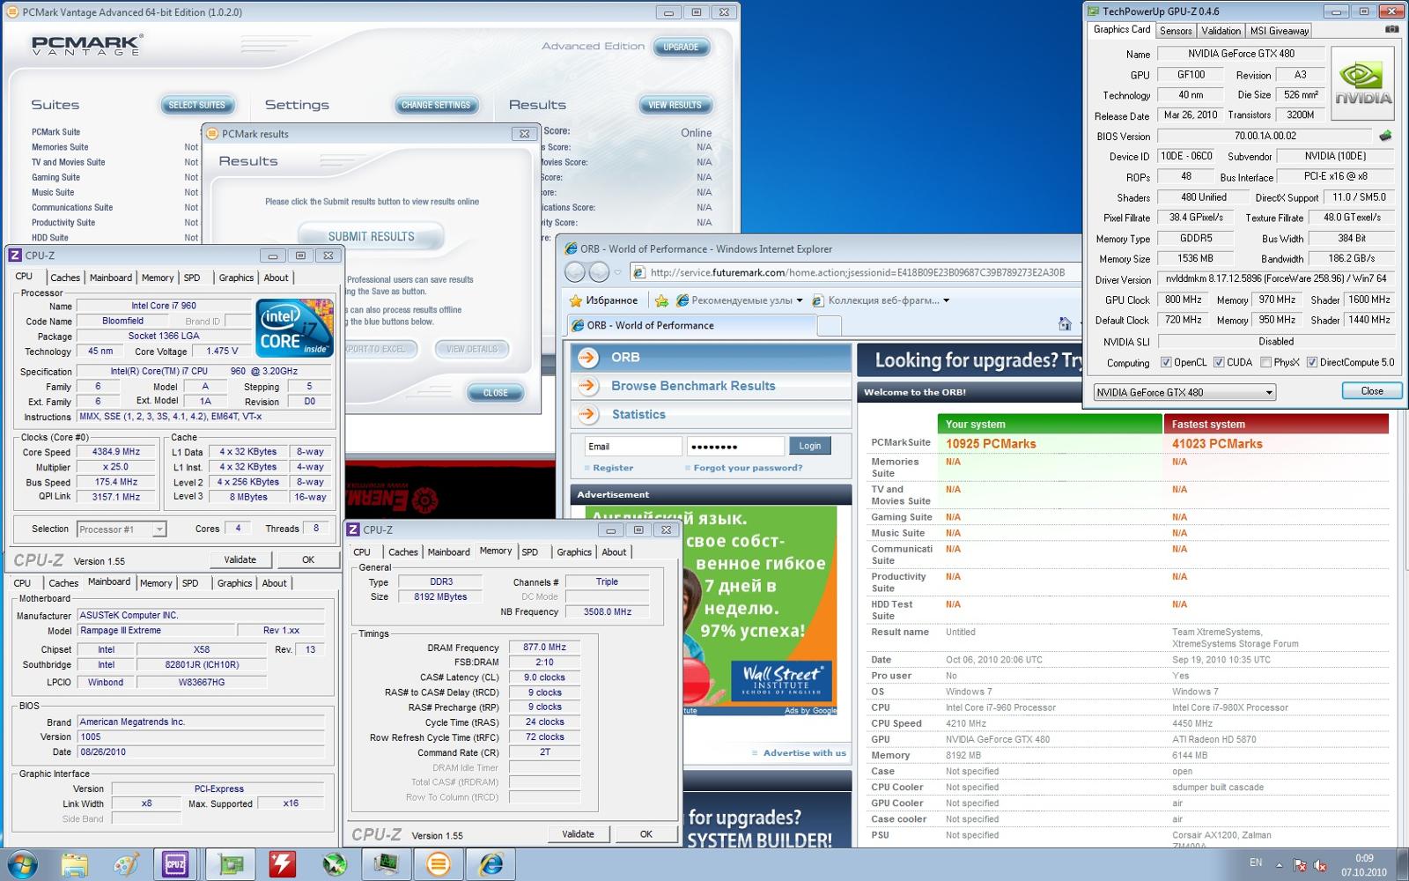Screen dimensions: 1409x881
Task: Click the add-to-favorites-bar star icon
Action: click(x=661, y=300)
